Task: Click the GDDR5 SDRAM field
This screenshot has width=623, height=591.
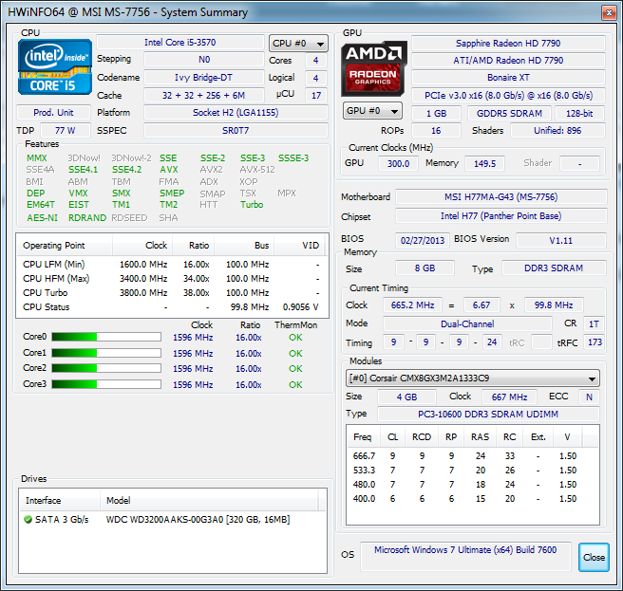Action: 509,114
